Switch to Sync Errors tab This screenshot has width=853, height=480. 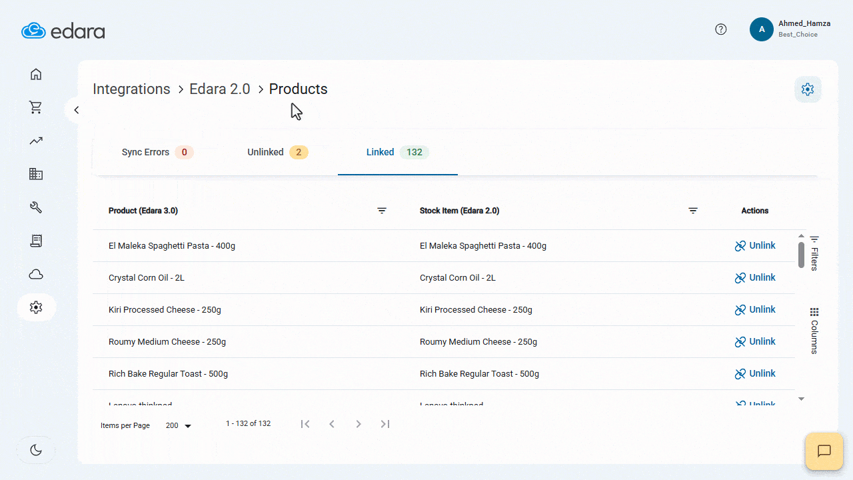click(x=157, y=152)
